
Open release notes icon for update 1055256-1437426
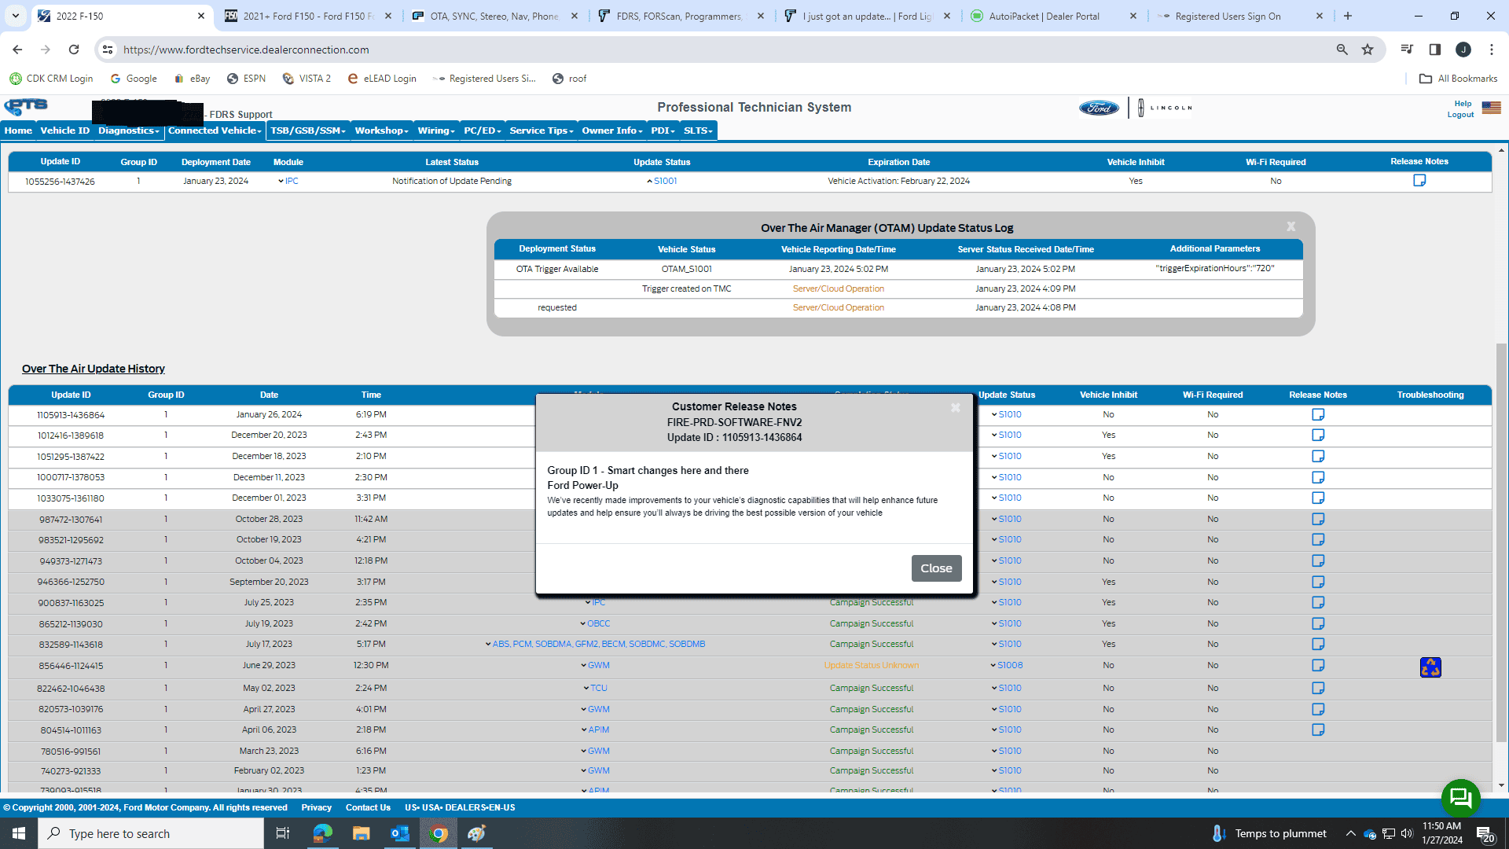pos(1419,181)
